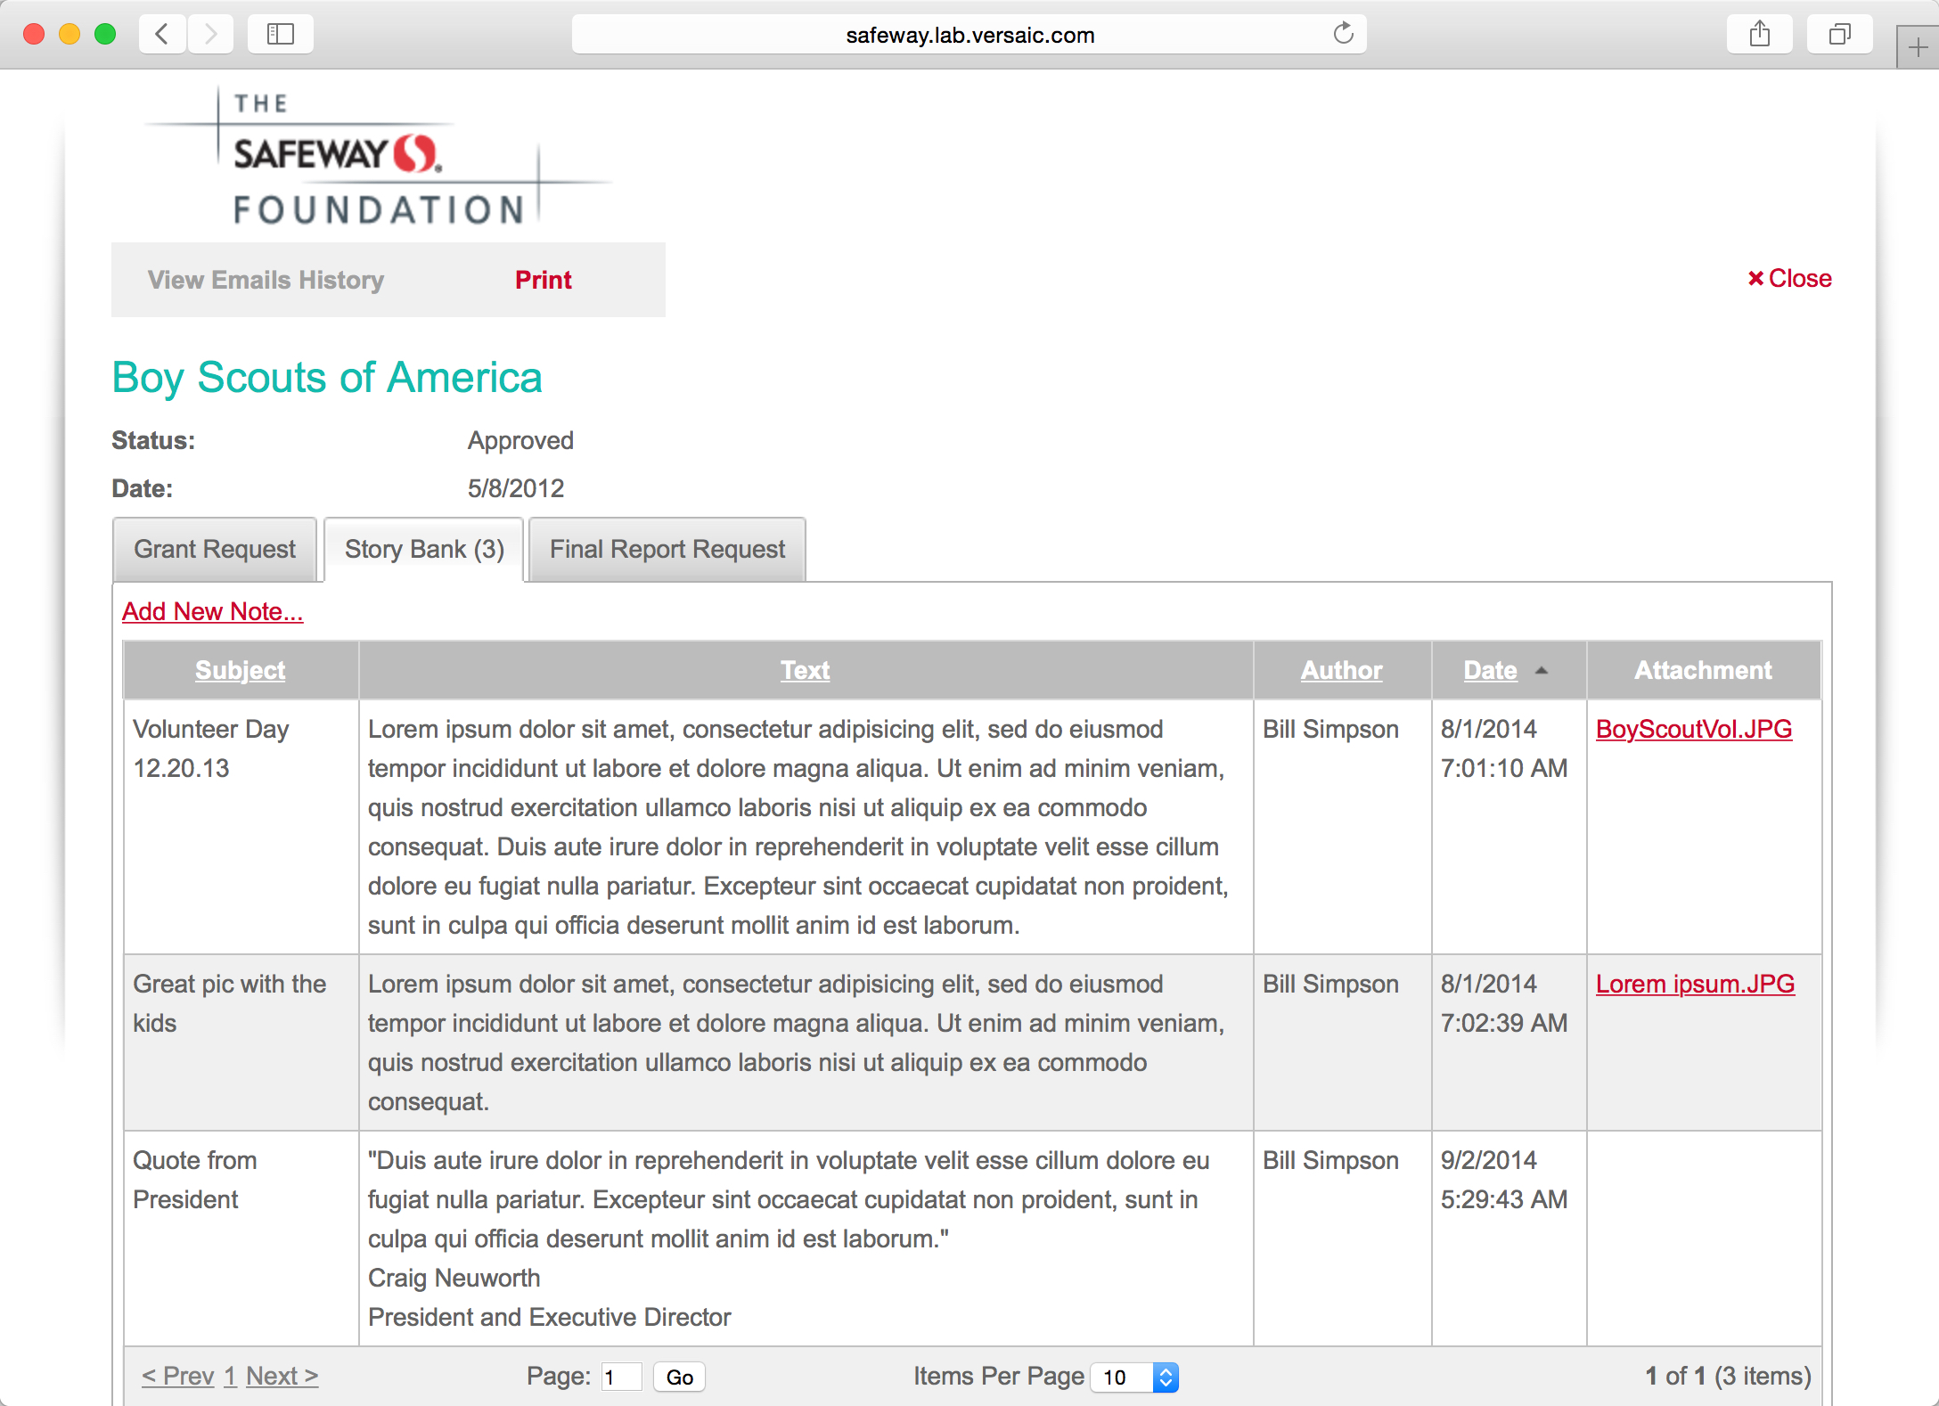Screen dimensions: 1939x1406
Task: Select the Story Bank (3) tab
Action: click(x=424, y=550)
